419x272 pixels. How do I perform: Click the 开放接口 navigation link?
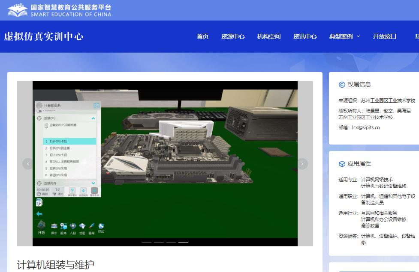pos(384,36)
